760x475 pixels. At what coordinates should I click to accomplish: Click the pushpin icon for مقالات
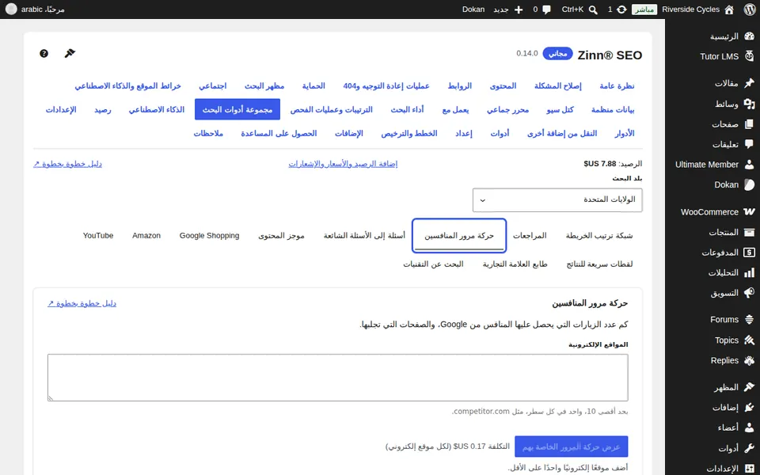click(x=749, y=83)
